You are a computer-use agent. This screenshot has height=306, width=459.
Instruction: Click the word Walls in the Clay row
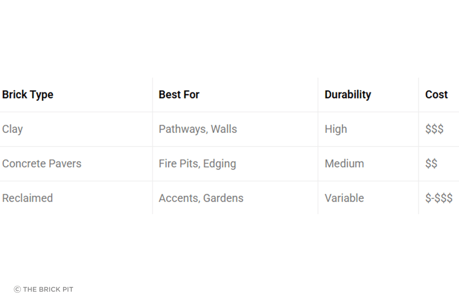coord(224,129)
